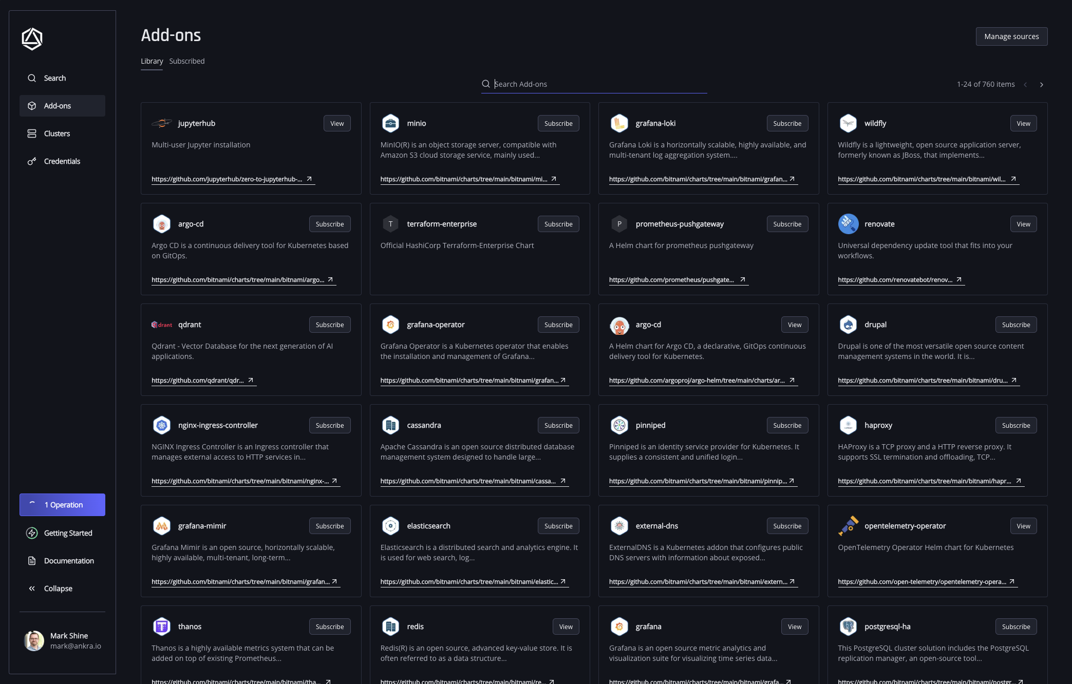Select Add-ons in the sidebar
Viewport: 1072px width, 684px height.
pos(62,106)
